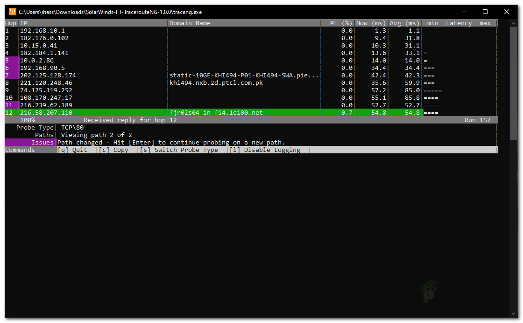The image size is (523, 323).
Task: Select IP 182.184.1.141 in hop 4
Action: pos(44,53)
